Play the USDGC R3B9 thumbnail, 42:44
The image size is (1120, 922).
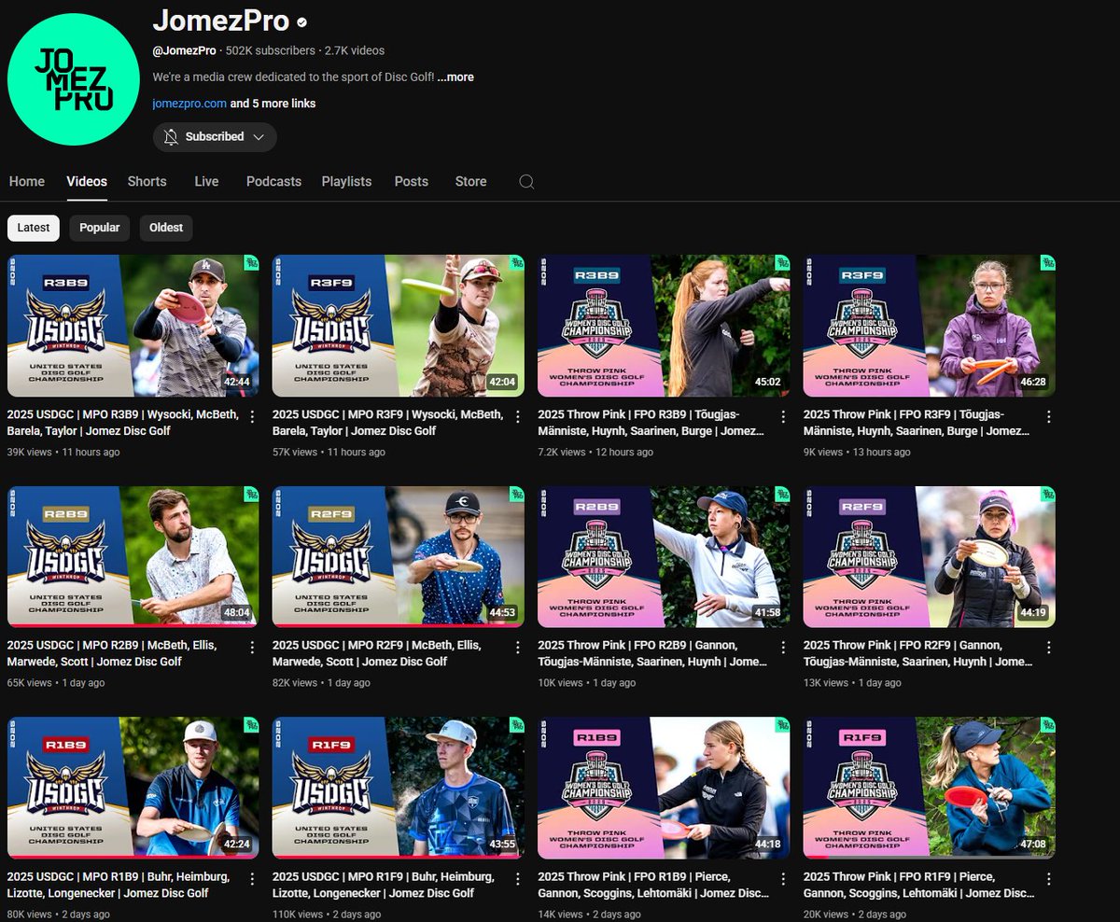point(133,326)
